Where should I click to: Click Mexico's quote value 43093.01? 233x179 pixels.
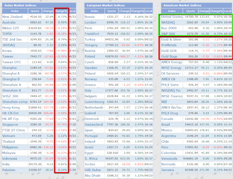coord(191,130)
